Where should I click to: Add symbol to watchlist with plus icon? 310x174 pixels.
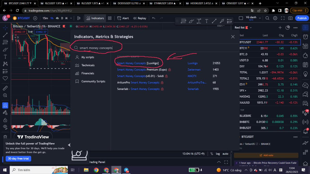pos(280,28)
